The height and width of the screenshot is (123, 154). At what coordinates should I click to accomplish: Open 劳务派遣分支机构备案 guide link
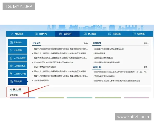click(103, 58)
